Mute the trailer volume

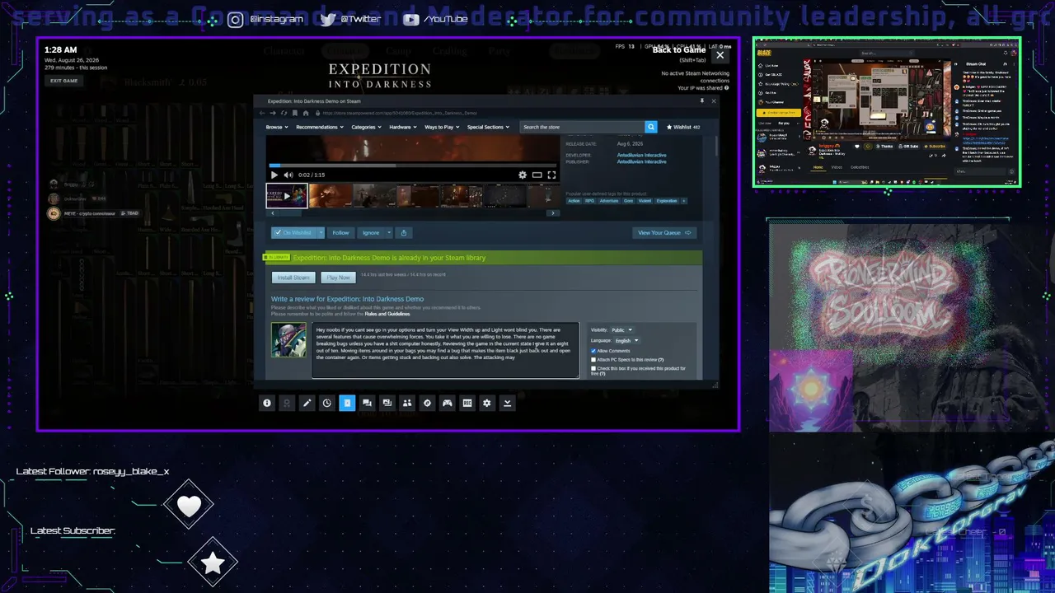[x=288, y=175]
